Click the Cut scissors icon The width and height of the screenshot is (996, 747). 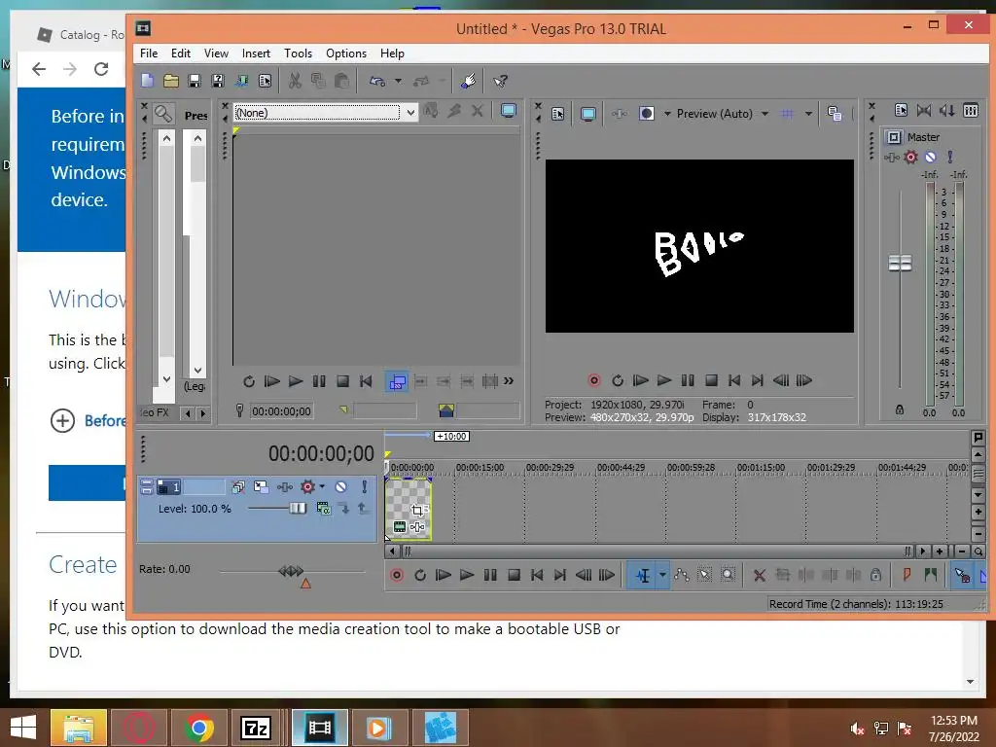point(295,81)
